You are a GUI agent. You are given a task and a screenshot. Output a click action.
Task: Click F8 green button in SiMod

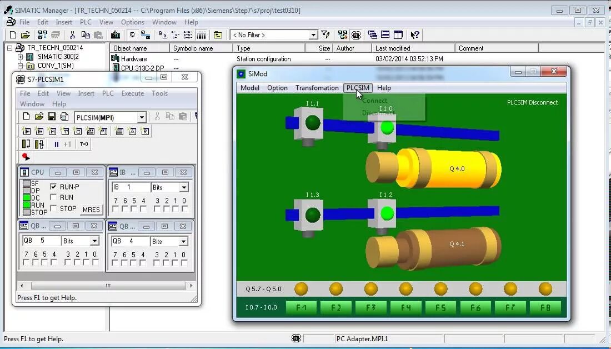[545, 308]
